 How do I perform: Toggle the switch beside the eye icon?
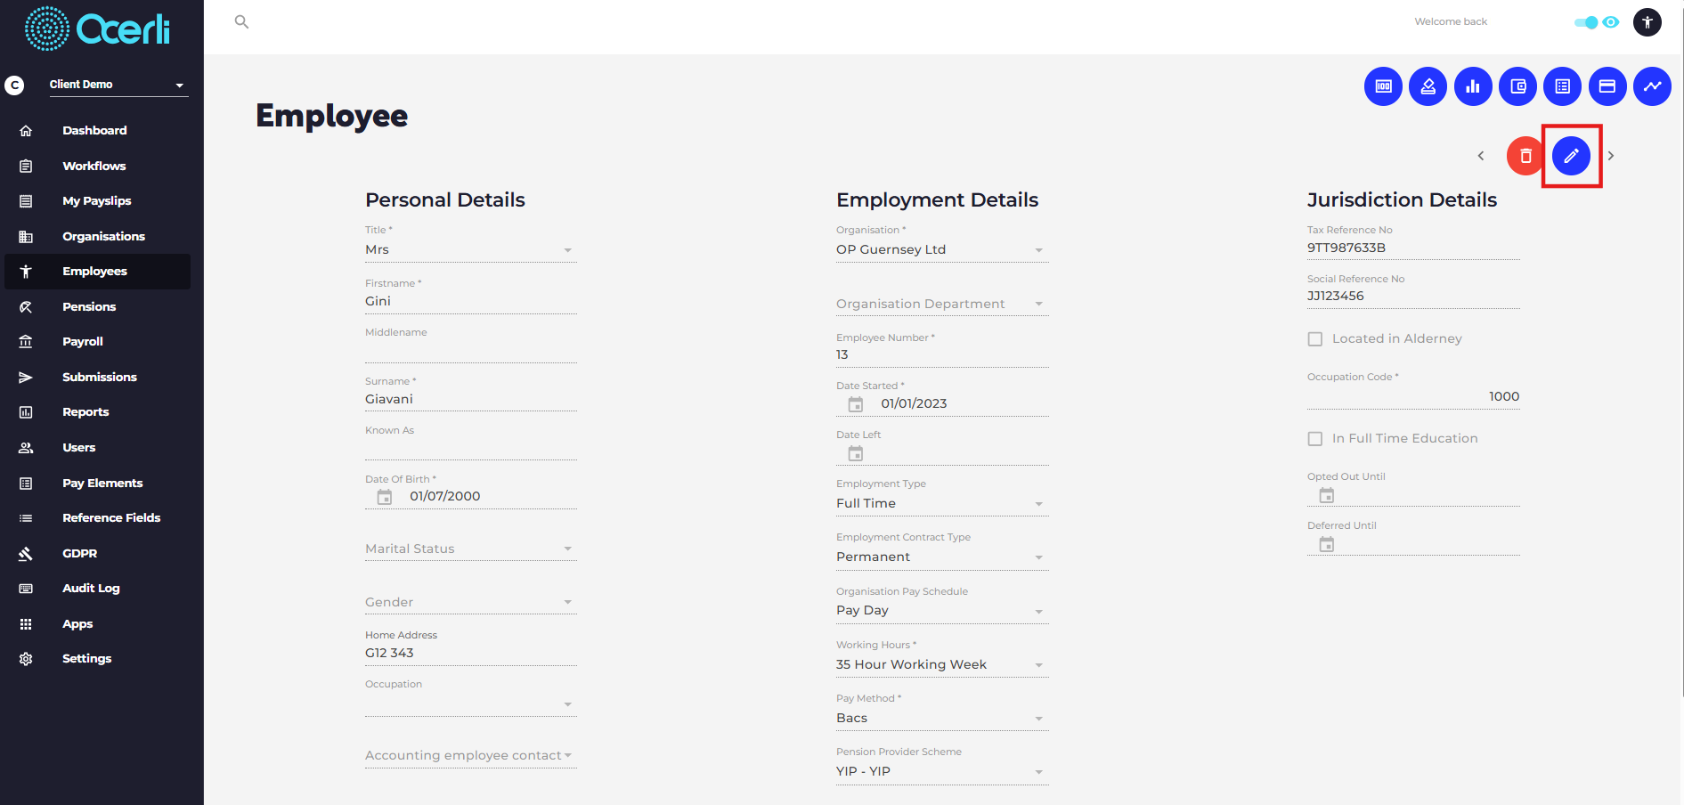1586,22
